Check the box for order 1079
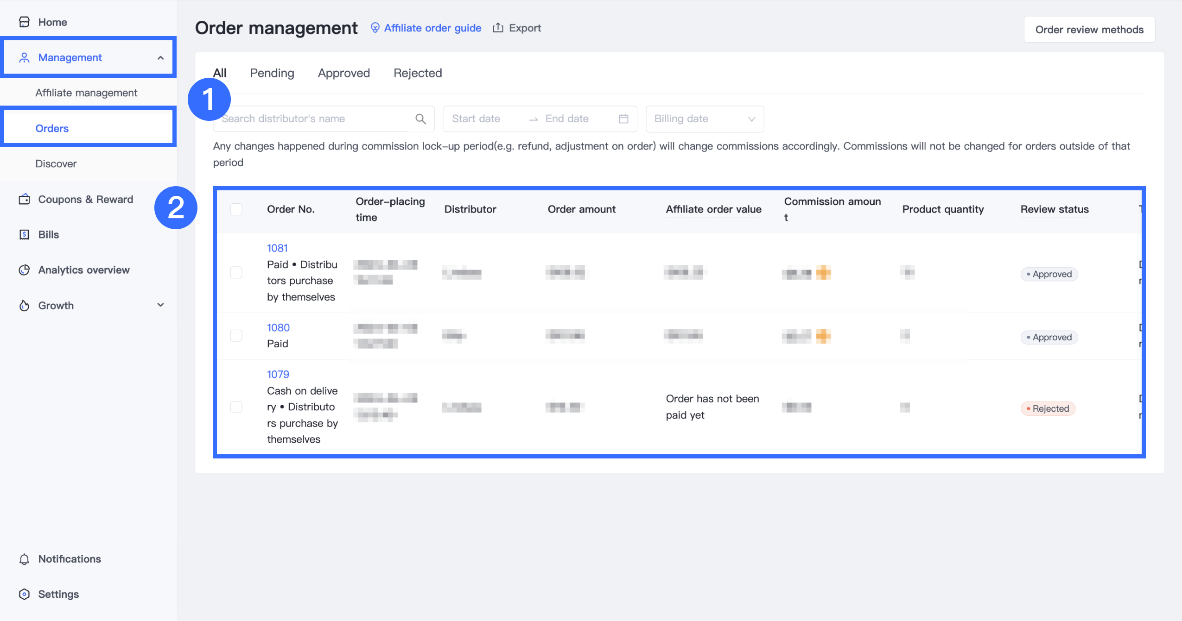The height and width of the screenshot is (621, 1182). tap(236, 407)
